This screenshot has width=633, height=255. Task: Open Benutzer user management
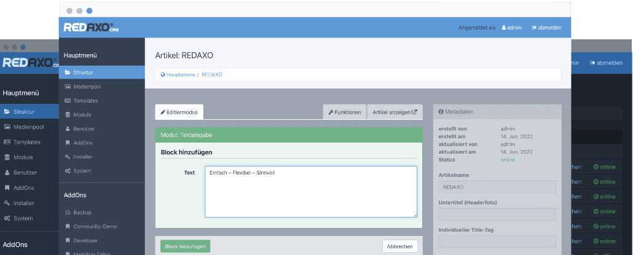click(x=84, y=128)
